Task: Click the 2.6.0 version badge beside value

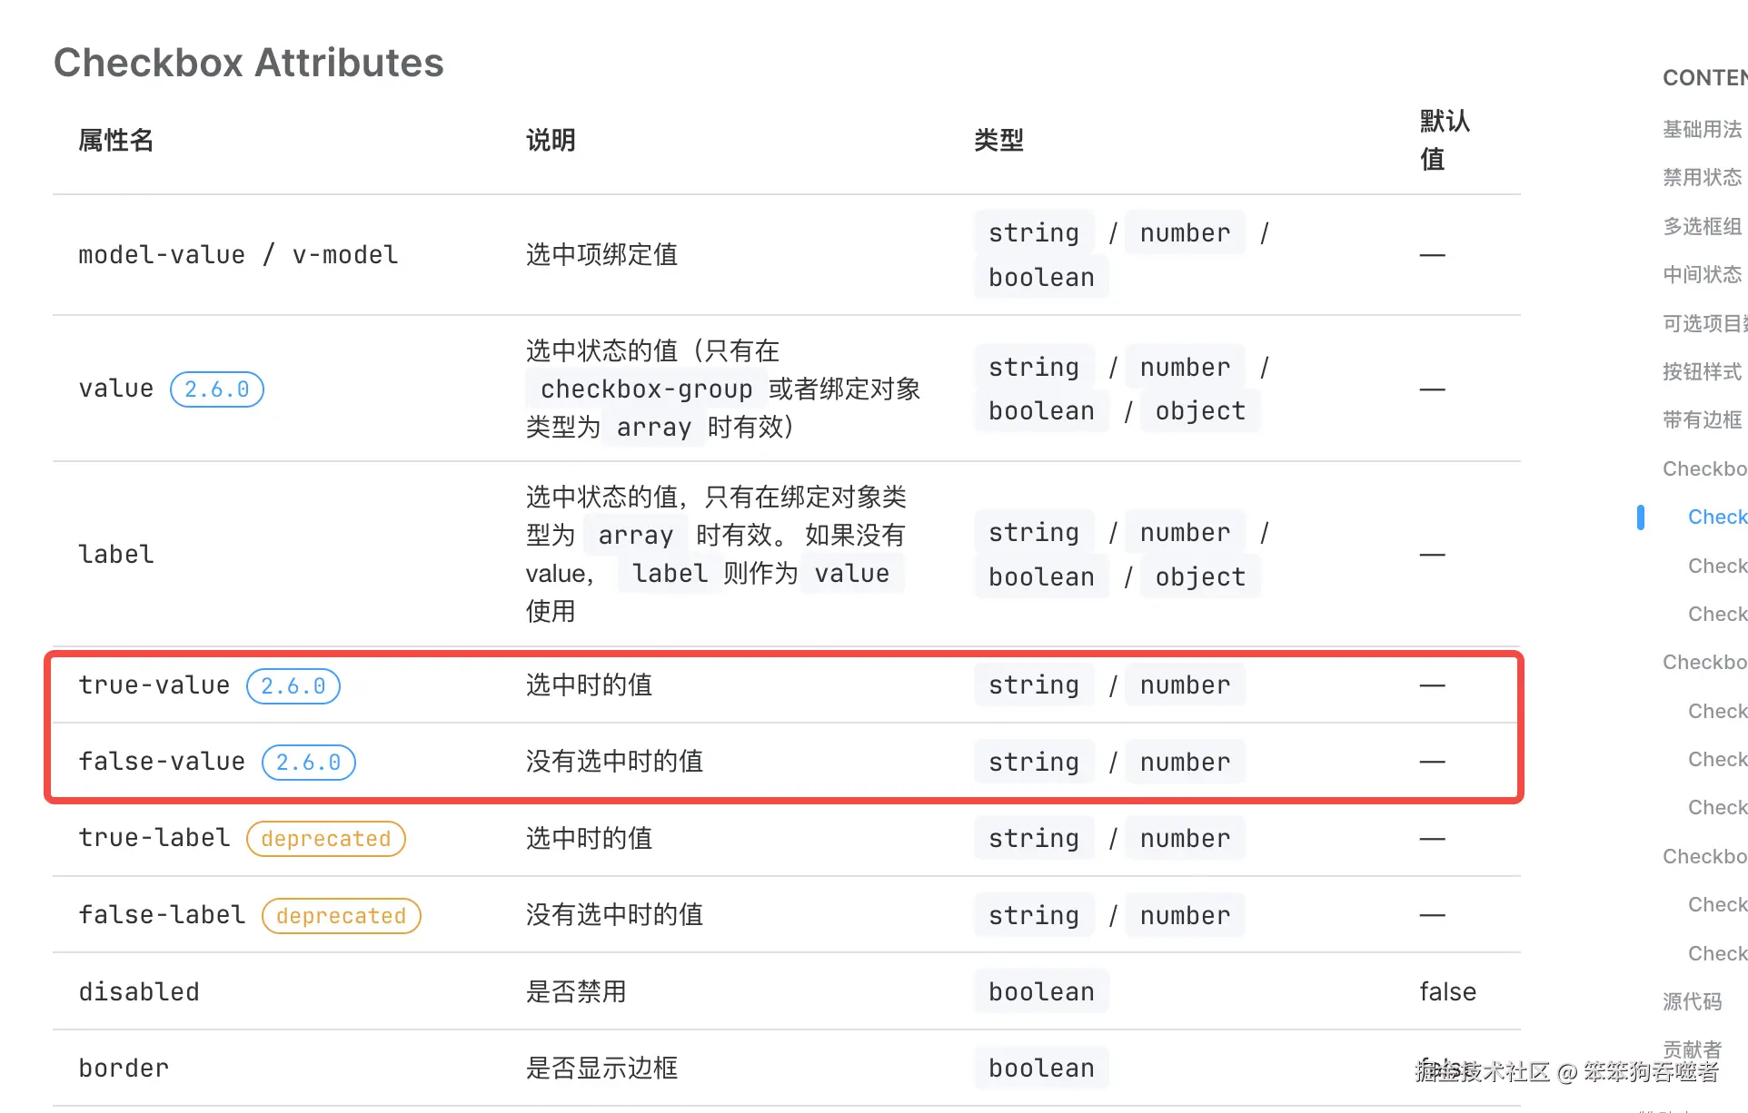Action: click(216, 389)
